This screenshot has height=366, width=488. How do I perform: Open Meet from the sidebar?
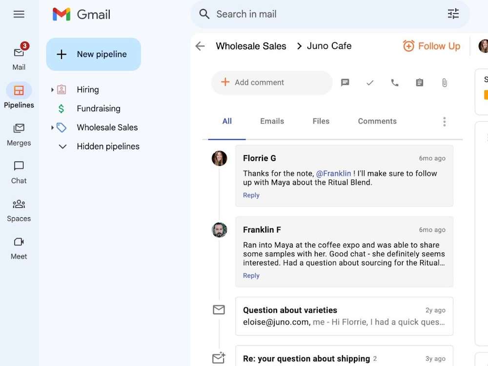[x=19, y=248]
